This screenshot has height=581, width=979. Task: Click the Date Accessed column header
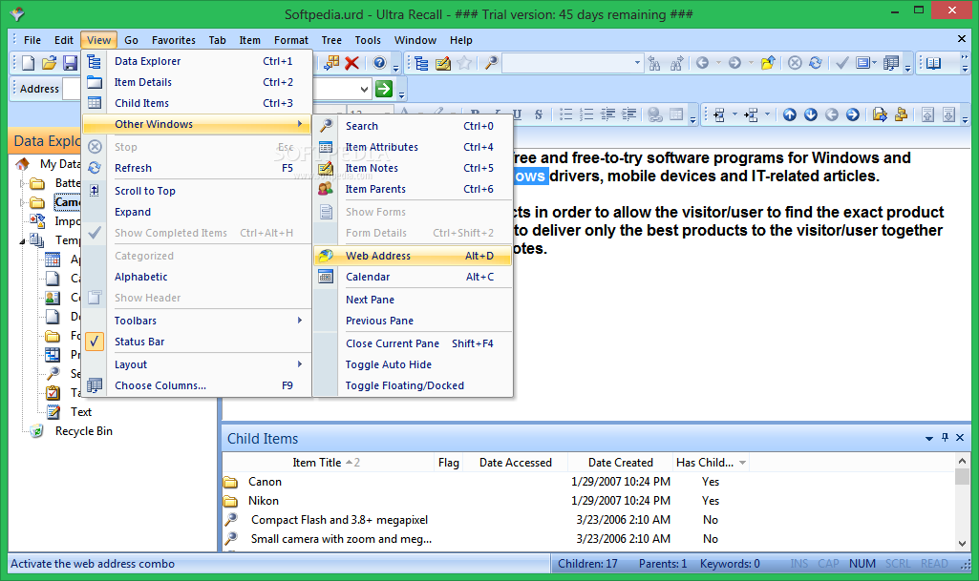pos(515,463)
